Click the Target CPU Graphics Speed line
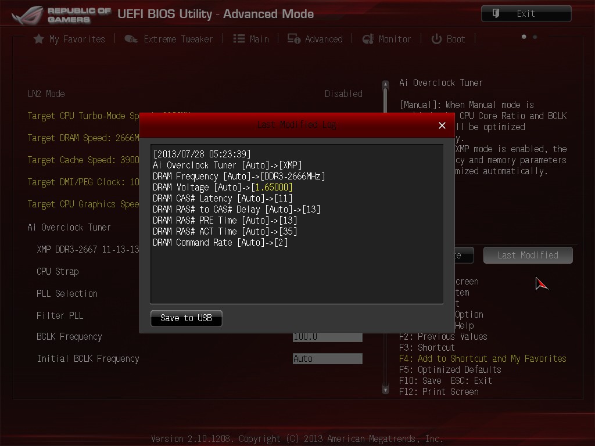595x446 pixels. [84, 204]
